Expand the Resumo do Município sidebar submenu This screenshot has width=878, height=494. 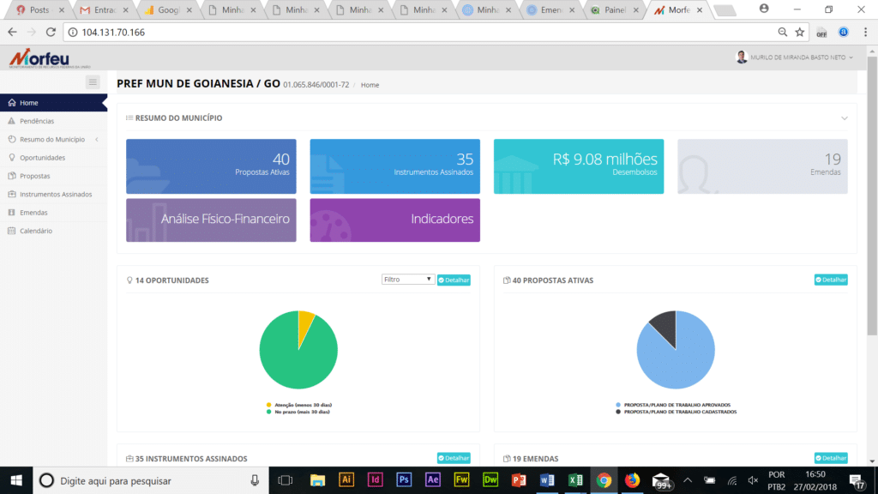(96, 139)
